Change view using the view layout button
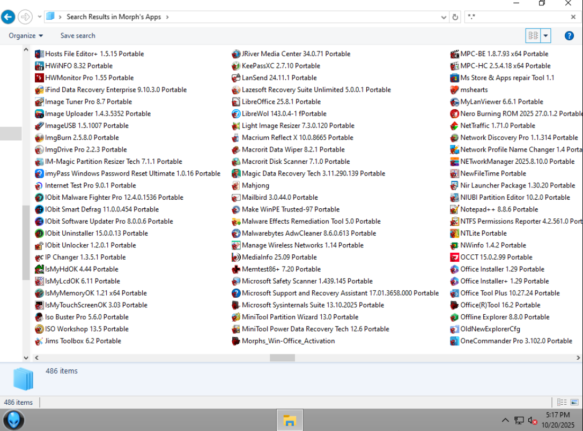 533,36
